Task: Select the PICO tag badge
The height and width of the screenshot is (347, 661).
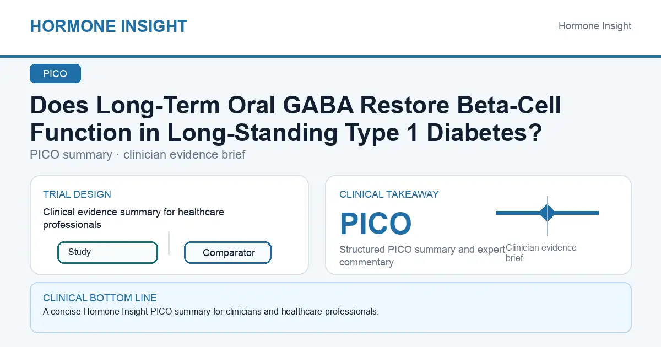Action: pyautogui.click(x=55, y=74)
